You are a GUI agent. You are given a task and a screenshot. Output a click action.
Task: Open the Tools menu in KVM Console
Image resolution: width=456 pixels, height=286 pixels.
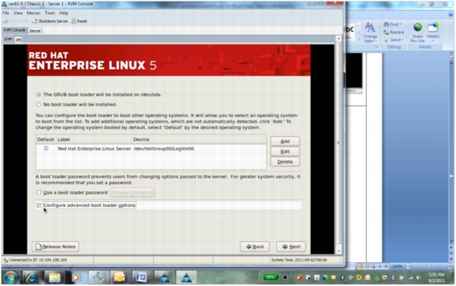[x=50, y=13]
